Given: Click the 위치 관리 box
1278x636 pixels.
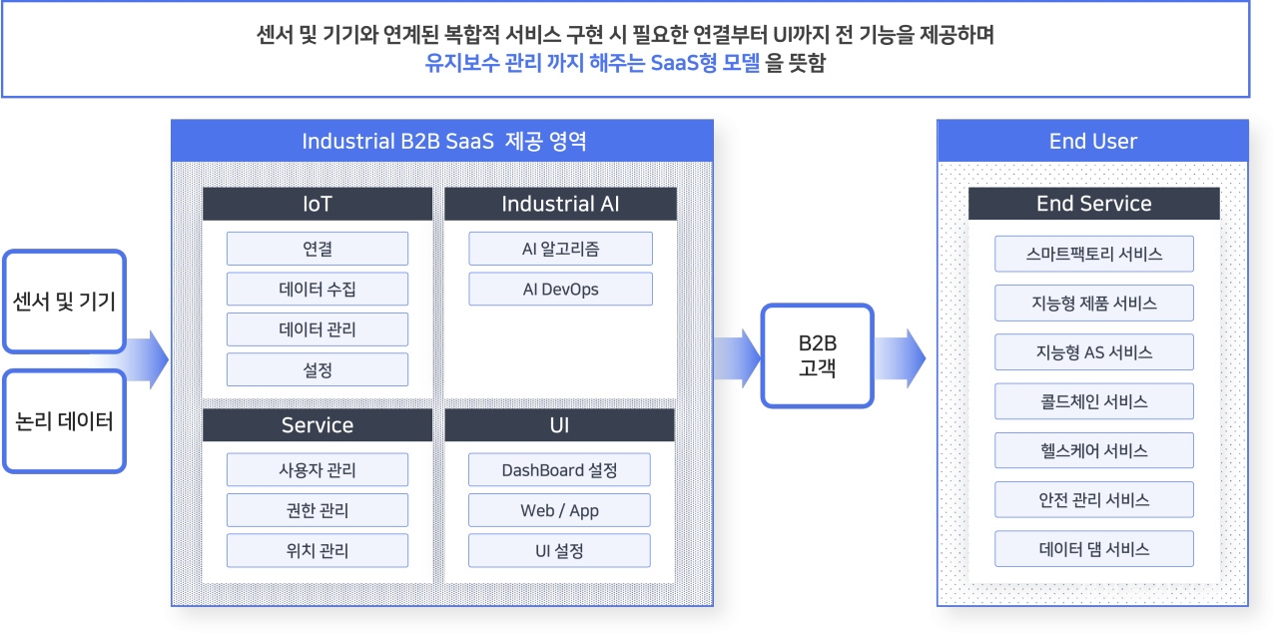Looking at the screenshot, I should (318, 550).
